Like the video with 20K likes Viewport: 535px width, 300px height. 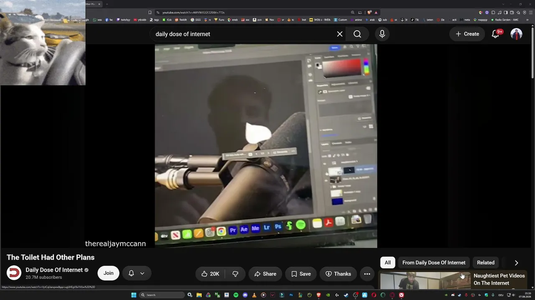[x=210, y=274]
